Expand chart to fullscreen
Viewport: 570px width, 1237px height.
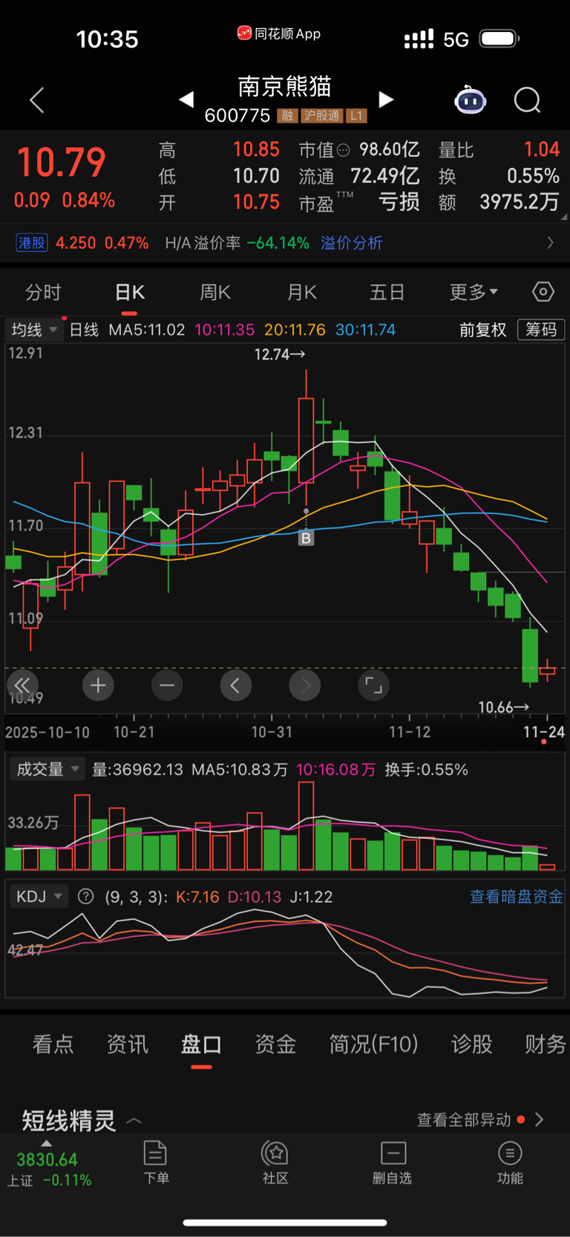tap(373, 685)
